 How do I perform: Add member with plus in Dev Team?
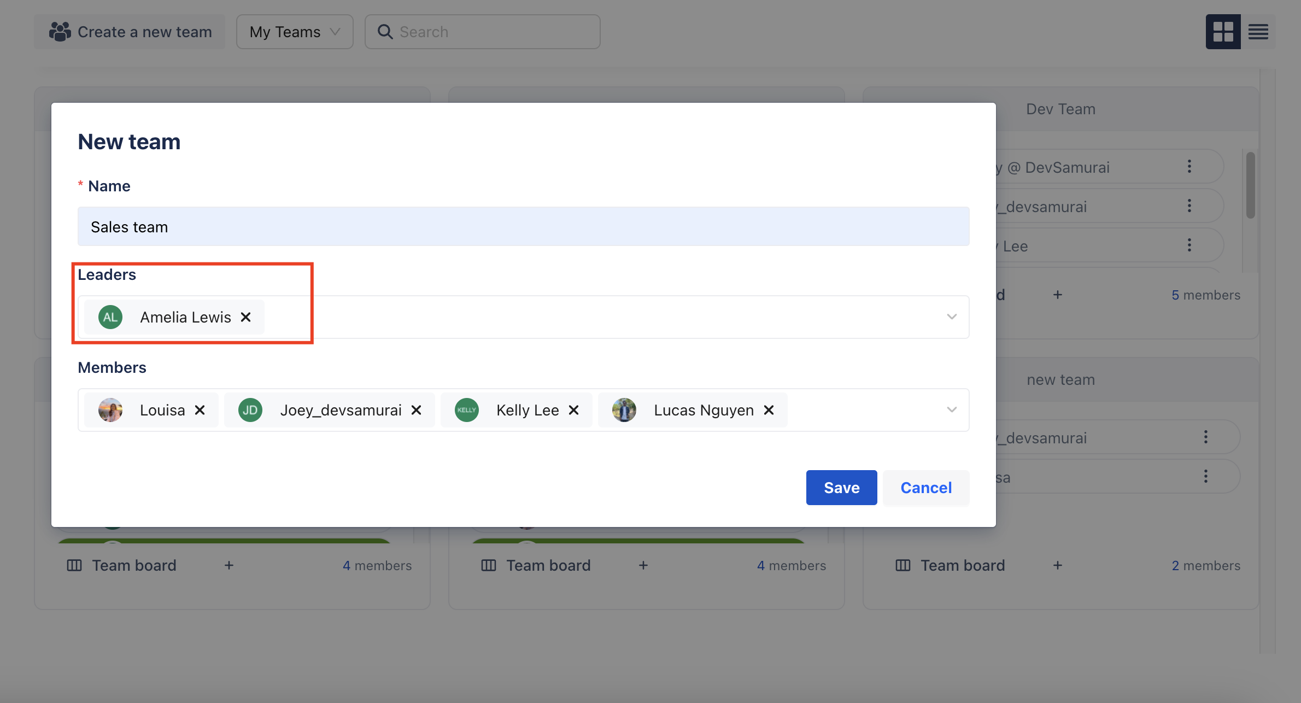(1058, 295)
